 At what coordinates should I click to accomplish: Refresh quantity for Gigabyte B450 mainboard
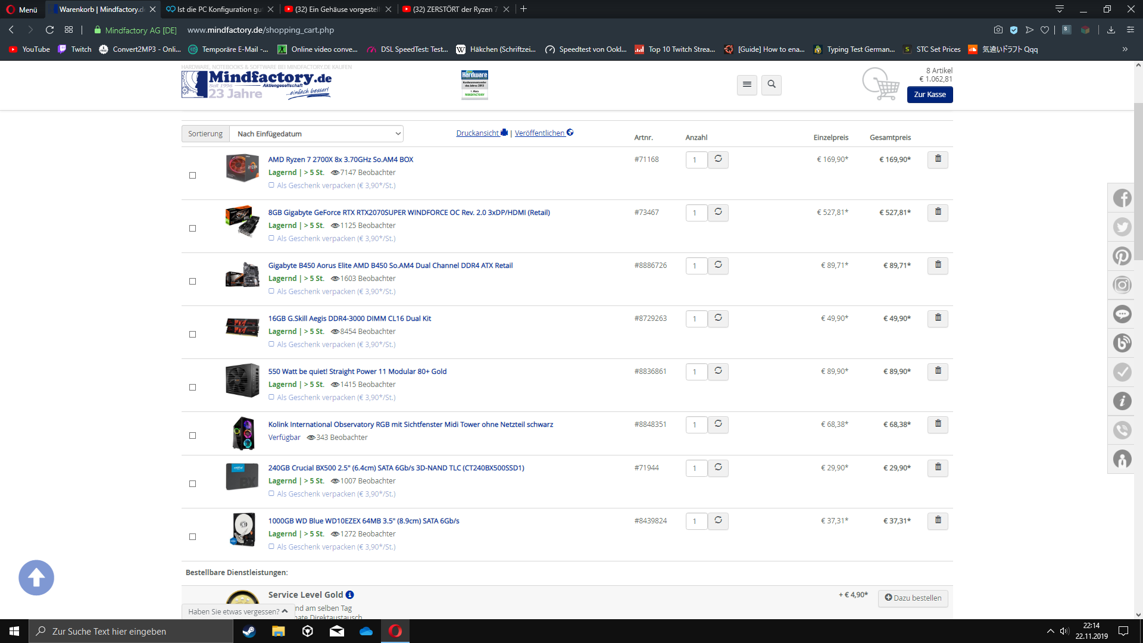[x=718, y=266]
